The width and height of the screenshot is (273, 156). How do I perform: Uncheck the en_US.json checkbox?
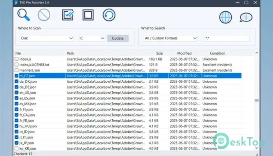[x=16, y=92]
